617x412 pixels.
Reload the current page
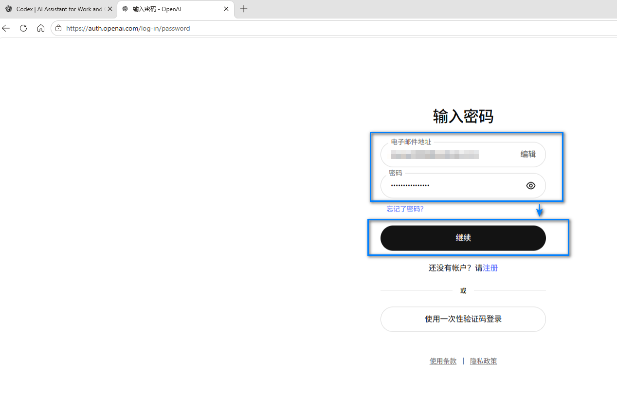pos(23,28)
